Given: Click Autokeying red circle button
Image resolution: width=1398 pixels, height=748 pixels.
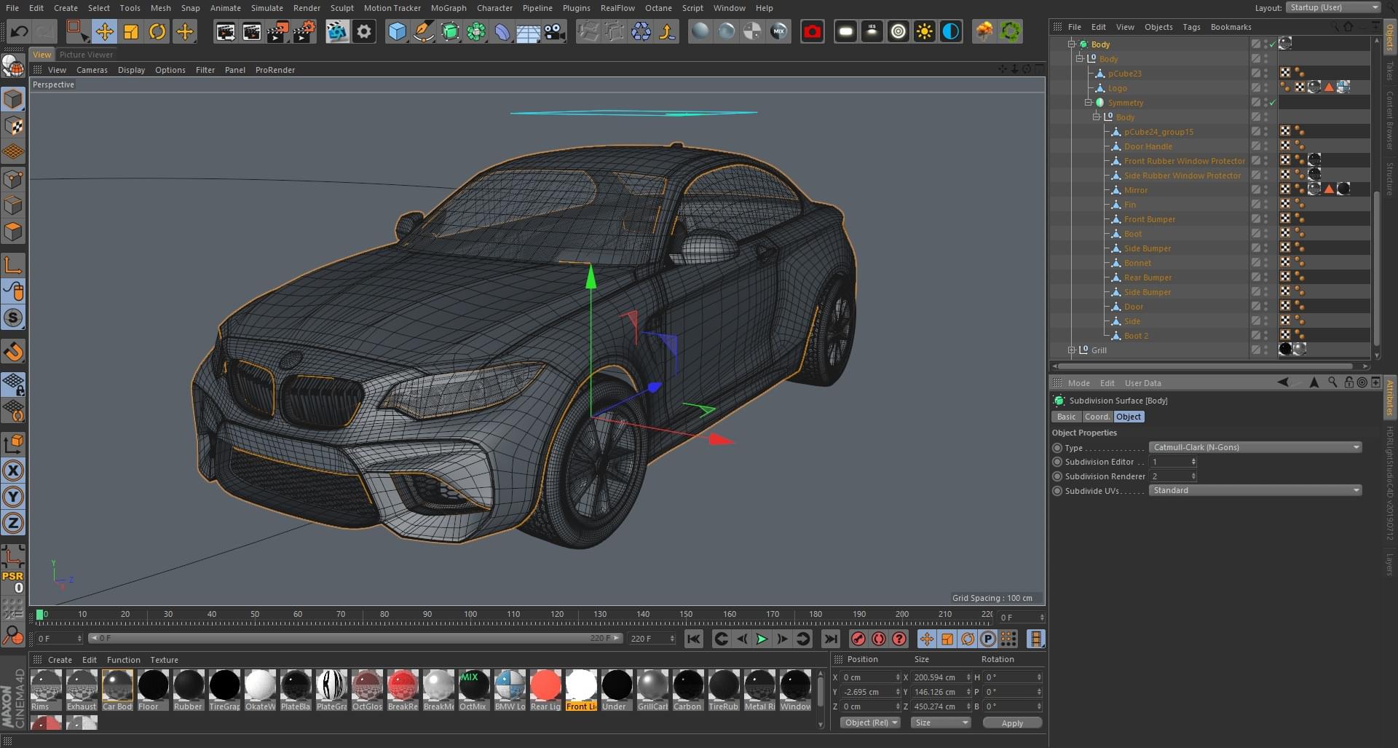Looking at the screenshot, I should coord(879,639).
